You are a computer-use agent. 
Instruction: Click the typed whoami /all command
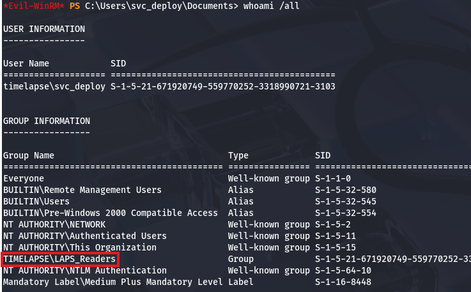[272, 6]
